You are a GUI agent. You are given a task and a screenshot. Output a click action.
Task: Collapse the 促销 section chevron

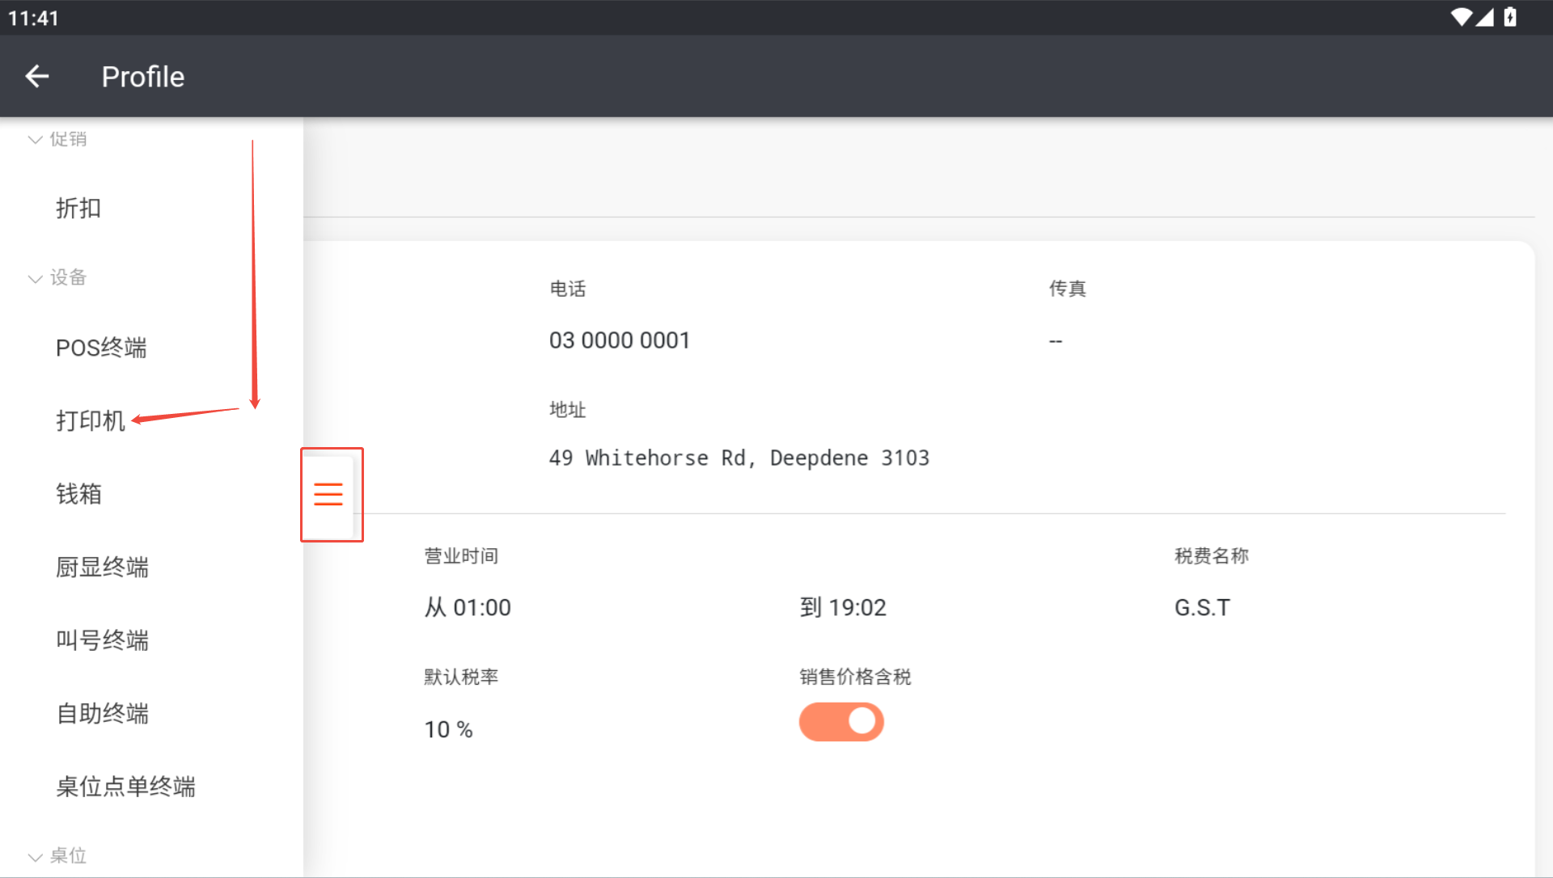tap(35, 140)
